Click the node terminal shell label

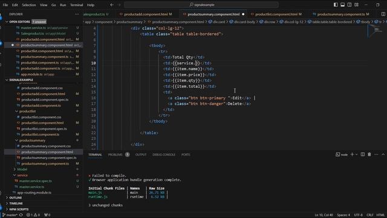point(342,154)
